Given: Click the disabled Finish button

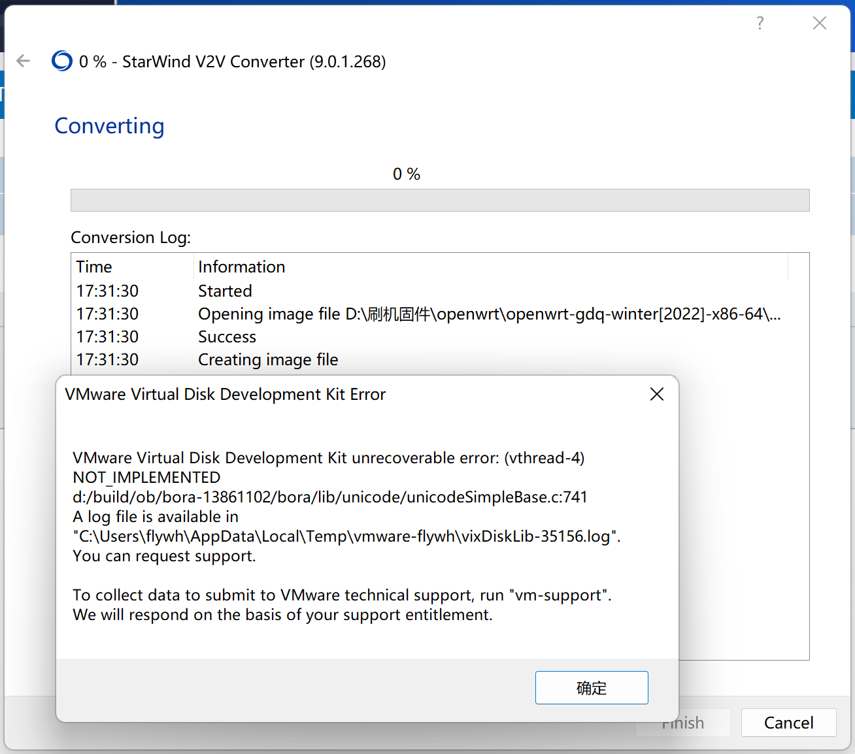Looking at the screenshot, I should tap(683, 723).
